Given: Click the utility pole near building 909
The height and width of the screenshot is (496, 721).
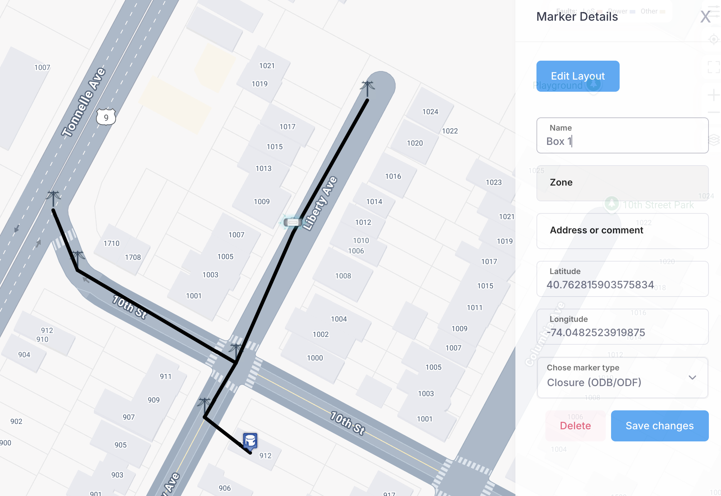Looking at the screenshot, I should point(205,405).
